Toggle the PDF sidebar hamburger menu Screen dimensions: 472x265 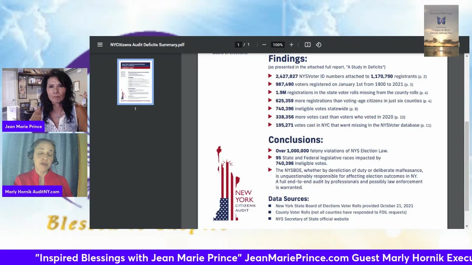pyautogui.click(x=100, y=45)
